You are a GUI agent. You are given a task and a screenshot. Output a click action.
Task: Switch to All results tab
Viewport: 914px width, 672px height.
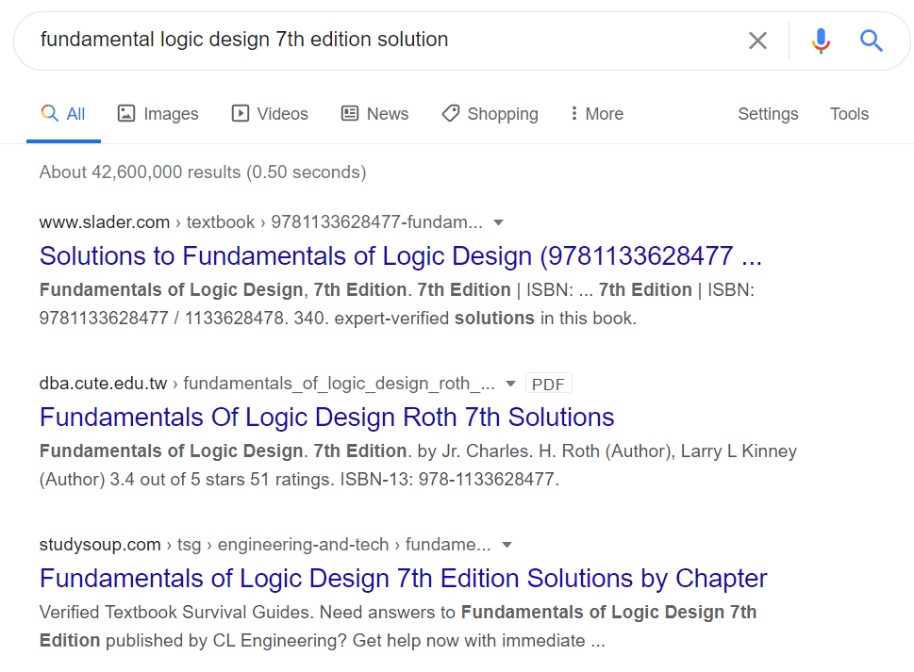tap(63, 113)
